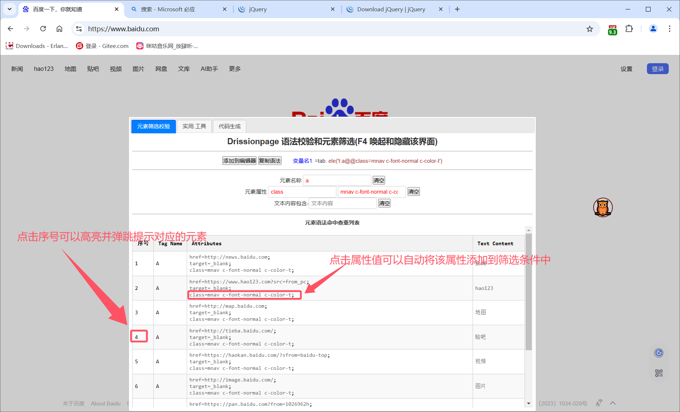680x412 pixels.
Task: Open the Gitee.com login bookmark
Action: [102, 46]
